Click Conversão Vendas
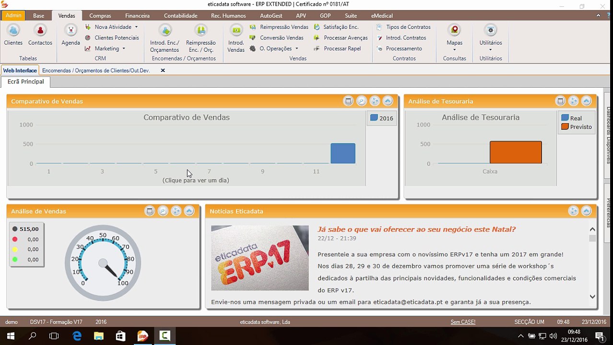Image resolution: width=613 pixels, height=345 pixels. (x=276, y=38)
